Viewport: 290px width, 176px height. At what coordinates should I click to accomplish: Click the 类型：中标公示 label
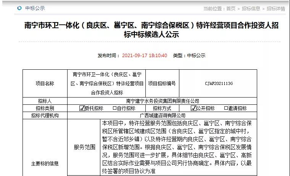[189, 55]
